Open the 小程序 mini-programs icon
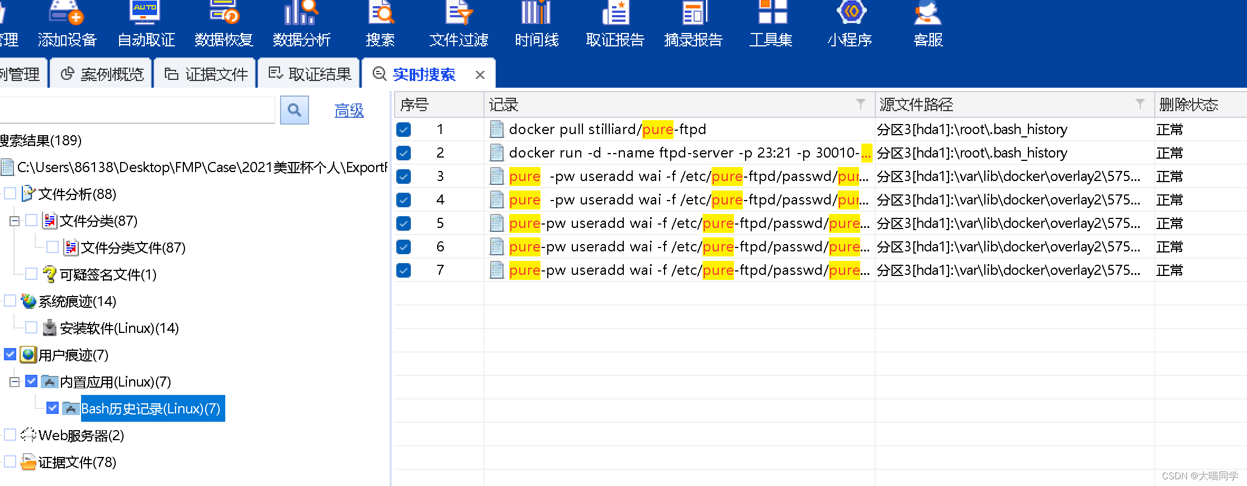Image resolution: width=1247 pixels, height=486 pixels. [x=850, y=23]
